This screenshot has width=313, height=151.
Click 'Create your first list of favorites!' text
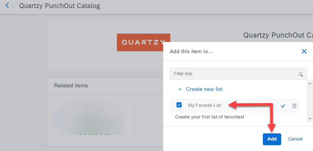[x=210, y=117]
